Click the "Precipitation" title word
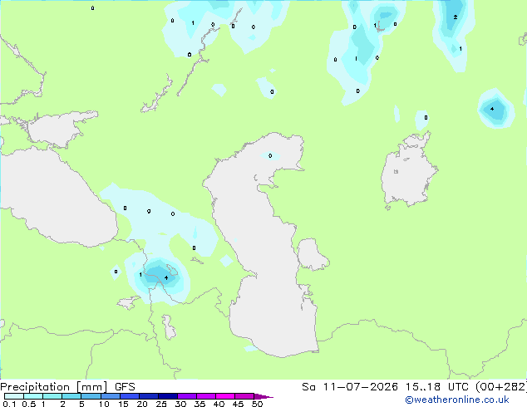 35,387
